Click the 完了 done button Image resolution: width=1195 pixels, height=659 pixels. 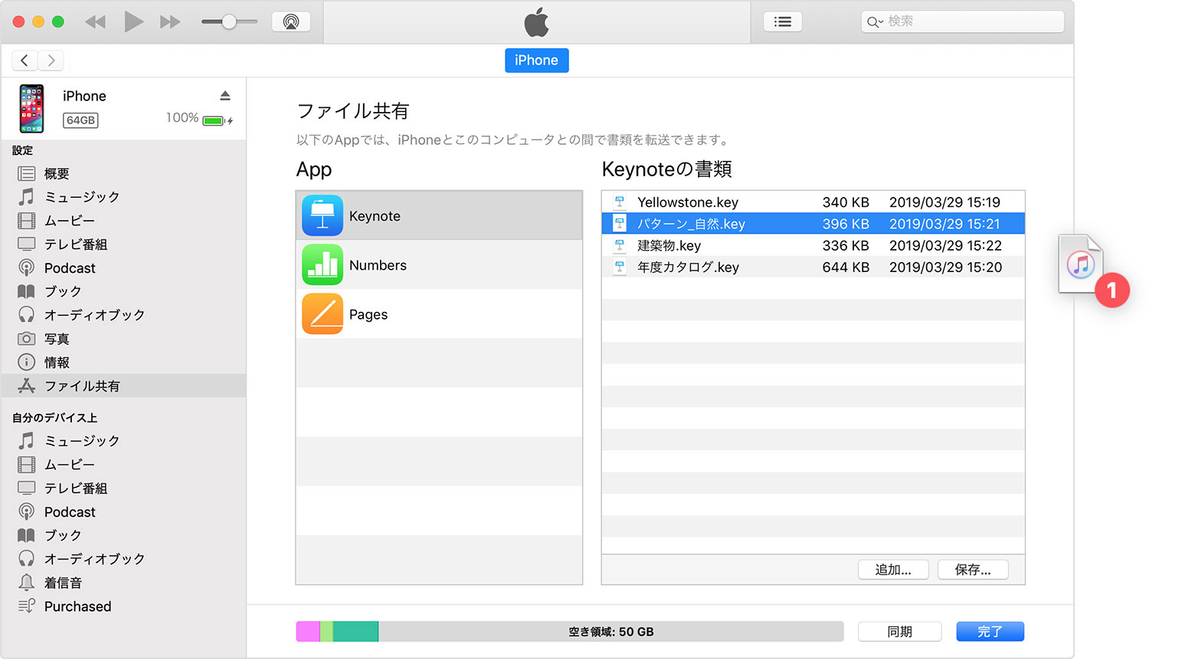990,631
